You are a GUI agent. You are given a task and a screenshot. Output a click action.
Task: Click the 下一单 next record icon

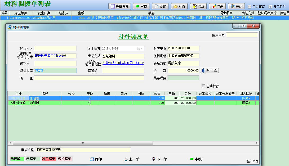point(154,159)
